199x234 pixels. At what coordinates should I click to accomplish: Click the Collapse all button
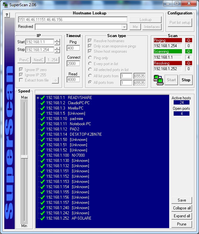pos(182,208)
